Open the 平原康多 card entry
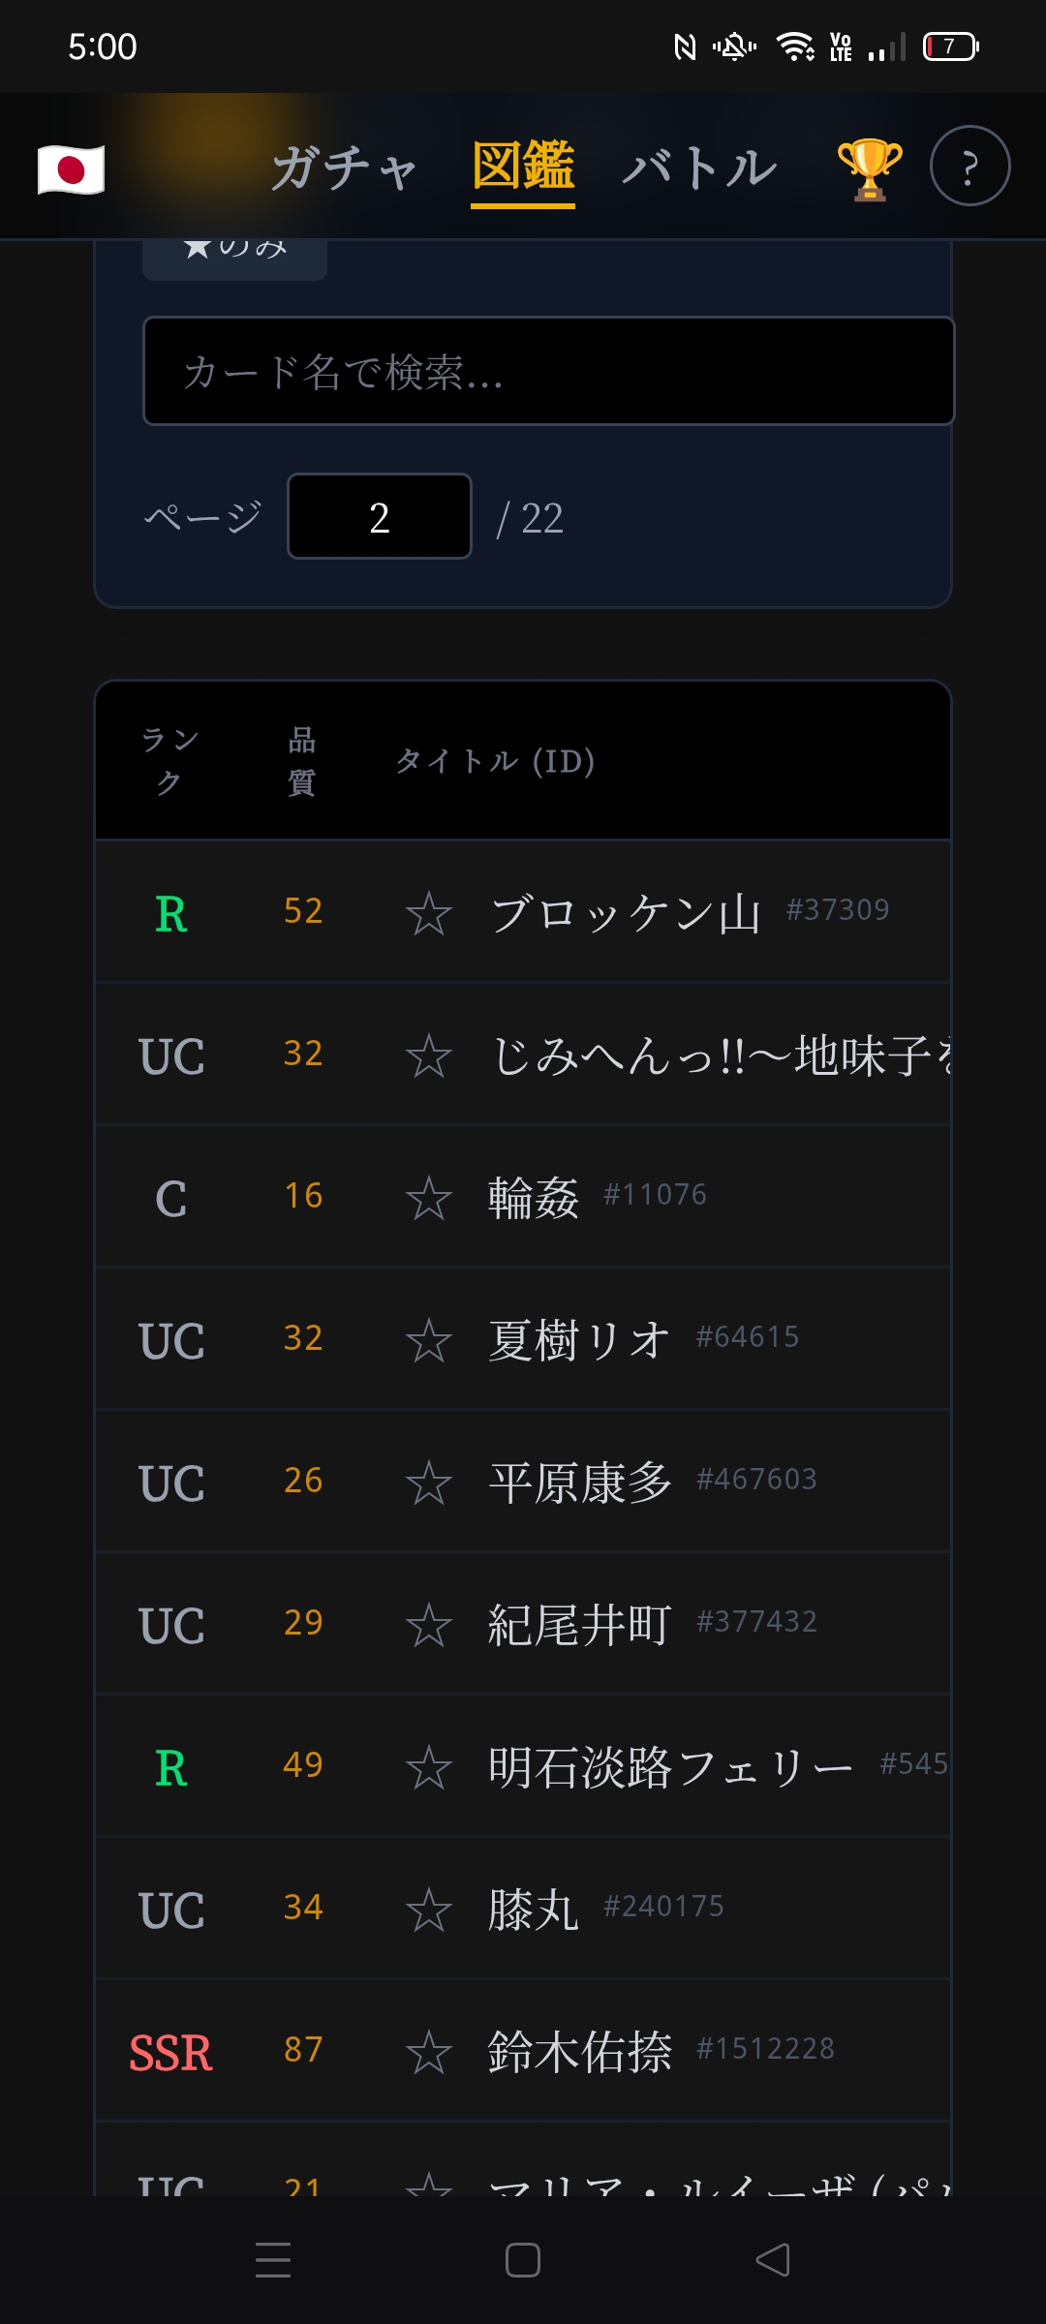 tap(580, 1483)
